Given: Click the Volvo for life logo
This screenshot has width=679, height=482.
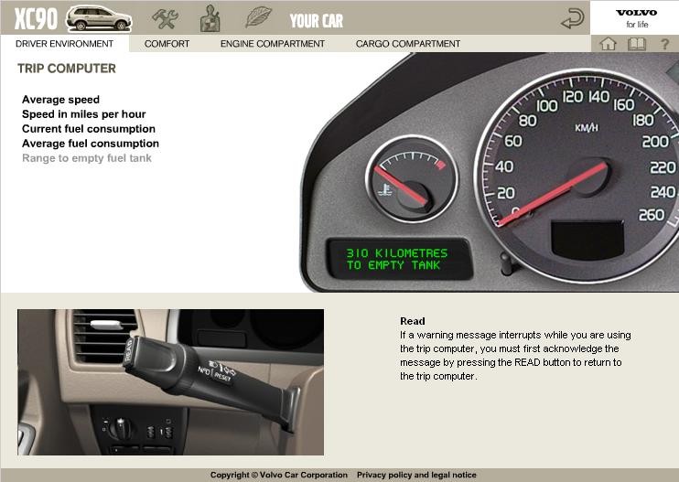Looking at the screenshot, I should [636, 18].
